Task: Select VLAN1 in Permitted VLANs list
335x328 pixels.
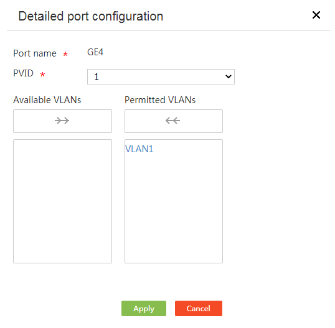Action: point(139,149)
